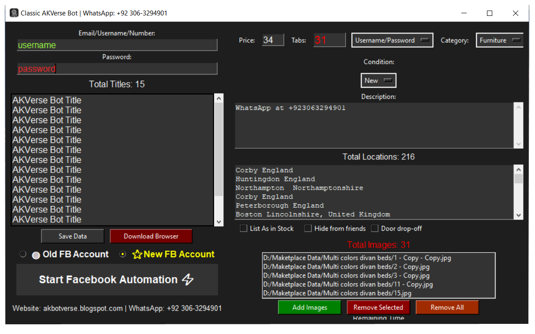Click the Email/Username/Number input field
Viewport: 535px width, 334px height.
(x=117, y=45)
